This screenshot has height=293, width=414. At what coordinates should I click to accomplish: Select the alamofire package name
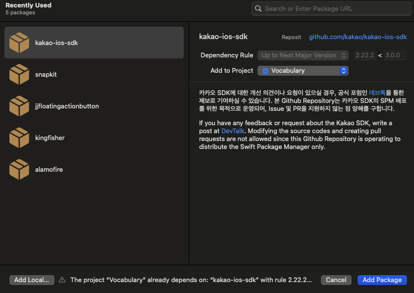click(x=49, y=169)
